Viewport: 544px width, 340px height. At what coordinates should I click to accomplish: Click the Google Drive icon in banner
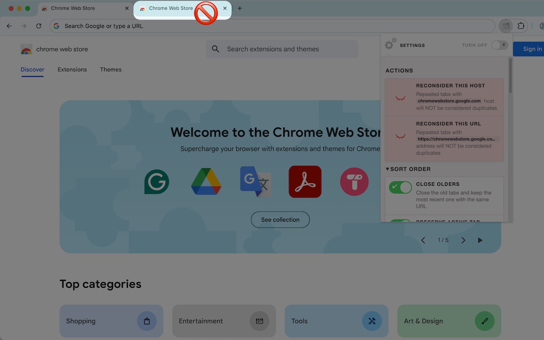point(206,181)
